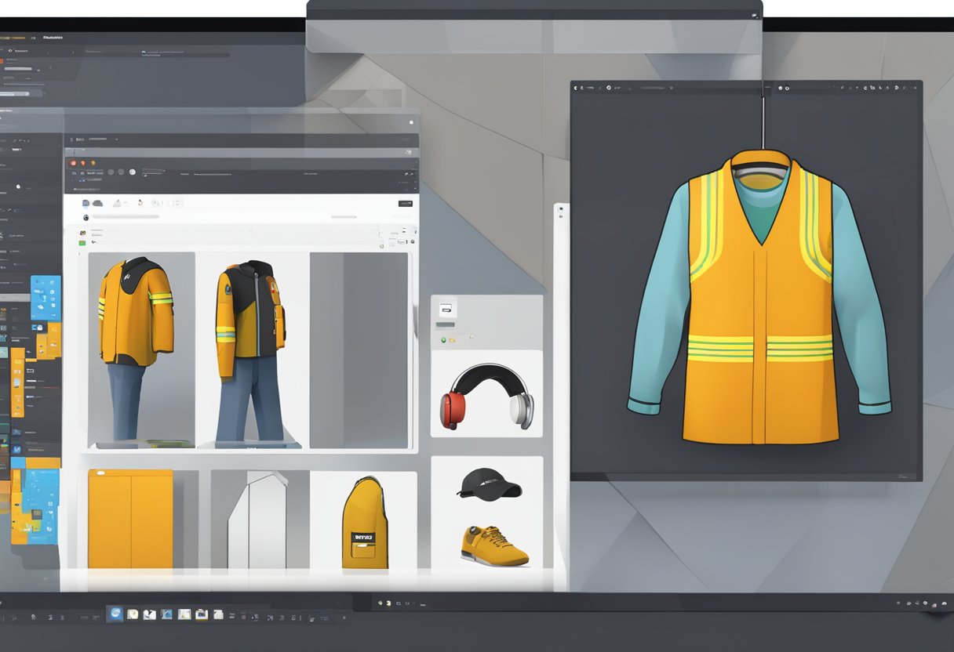The image size is (954, 652).
Task: Click green circle icon above headphones thumbnail
Action: (443, 339)
